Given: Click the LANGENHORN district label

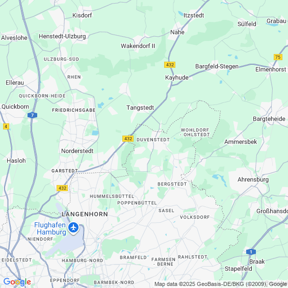Looking at the screenshot, I should click(85, 214).
